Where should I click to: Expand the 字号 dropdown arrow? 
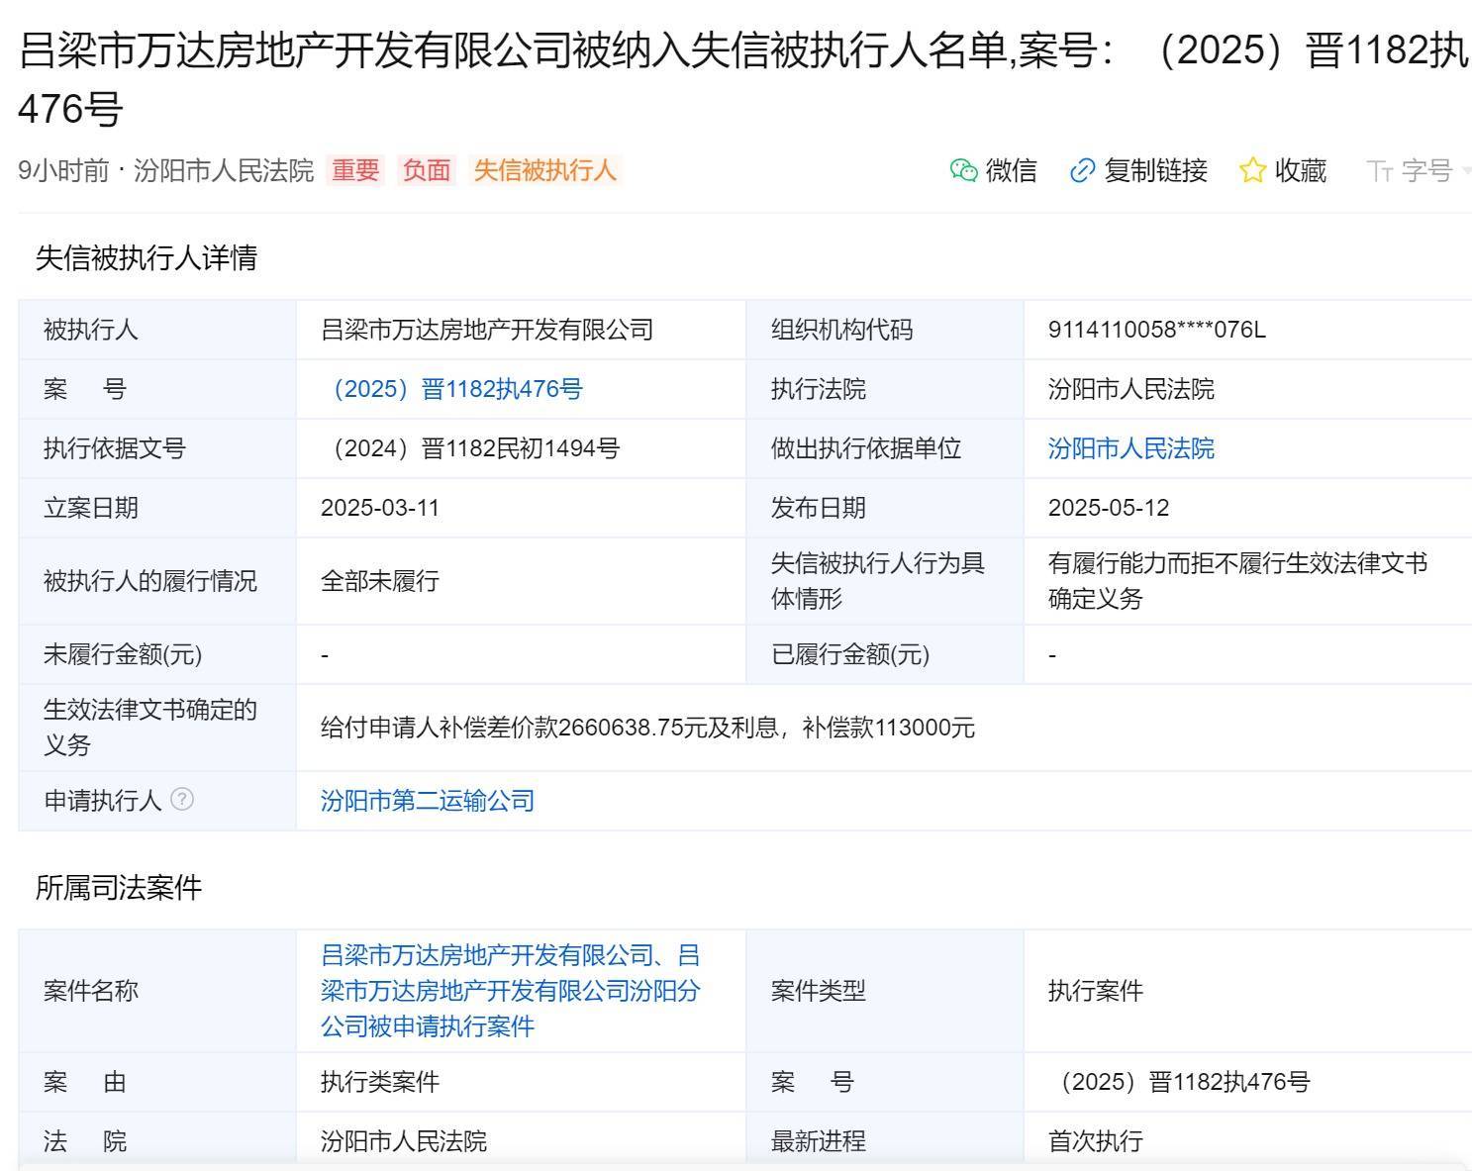(x=1465, y=171)
